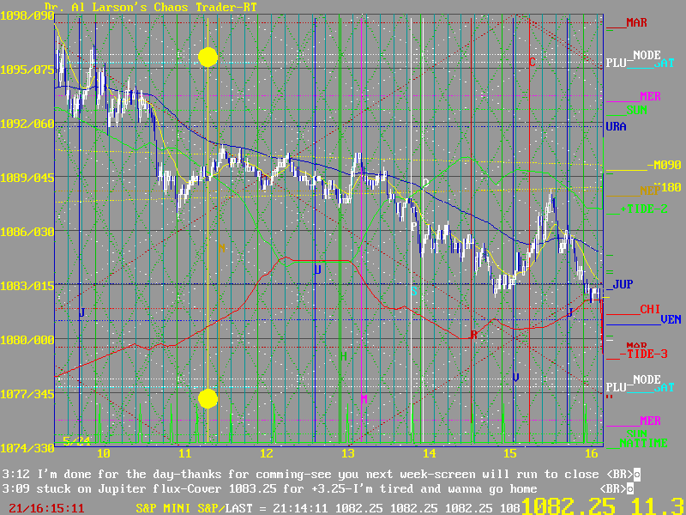Click the green NATTIME label
686x515 pixels.
click(647, 444)
